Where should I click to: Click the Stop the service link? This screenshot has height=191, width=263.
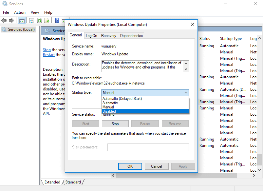coord(47,50)
